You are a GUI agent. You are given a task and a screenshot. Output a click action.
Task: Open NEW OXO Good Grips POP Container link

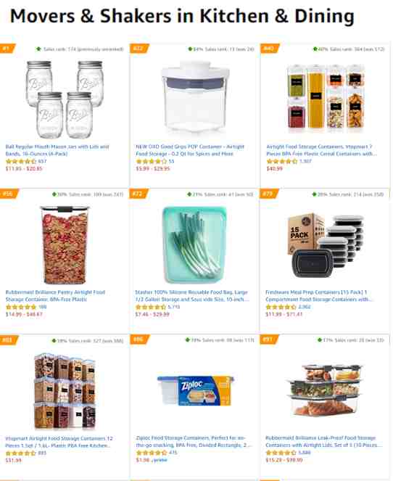[x=190, y=150]
